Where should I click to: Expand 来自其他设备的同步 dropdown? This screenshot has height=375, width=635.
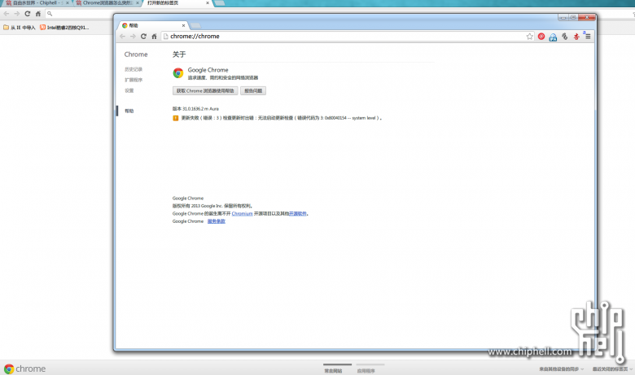tap(561, 369)
